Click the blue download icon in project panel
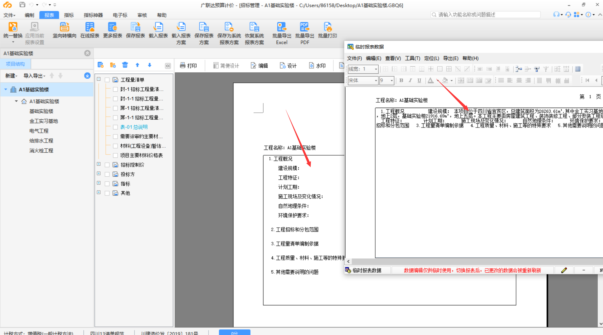Screen dimensions: 603x335 [87, 76]
